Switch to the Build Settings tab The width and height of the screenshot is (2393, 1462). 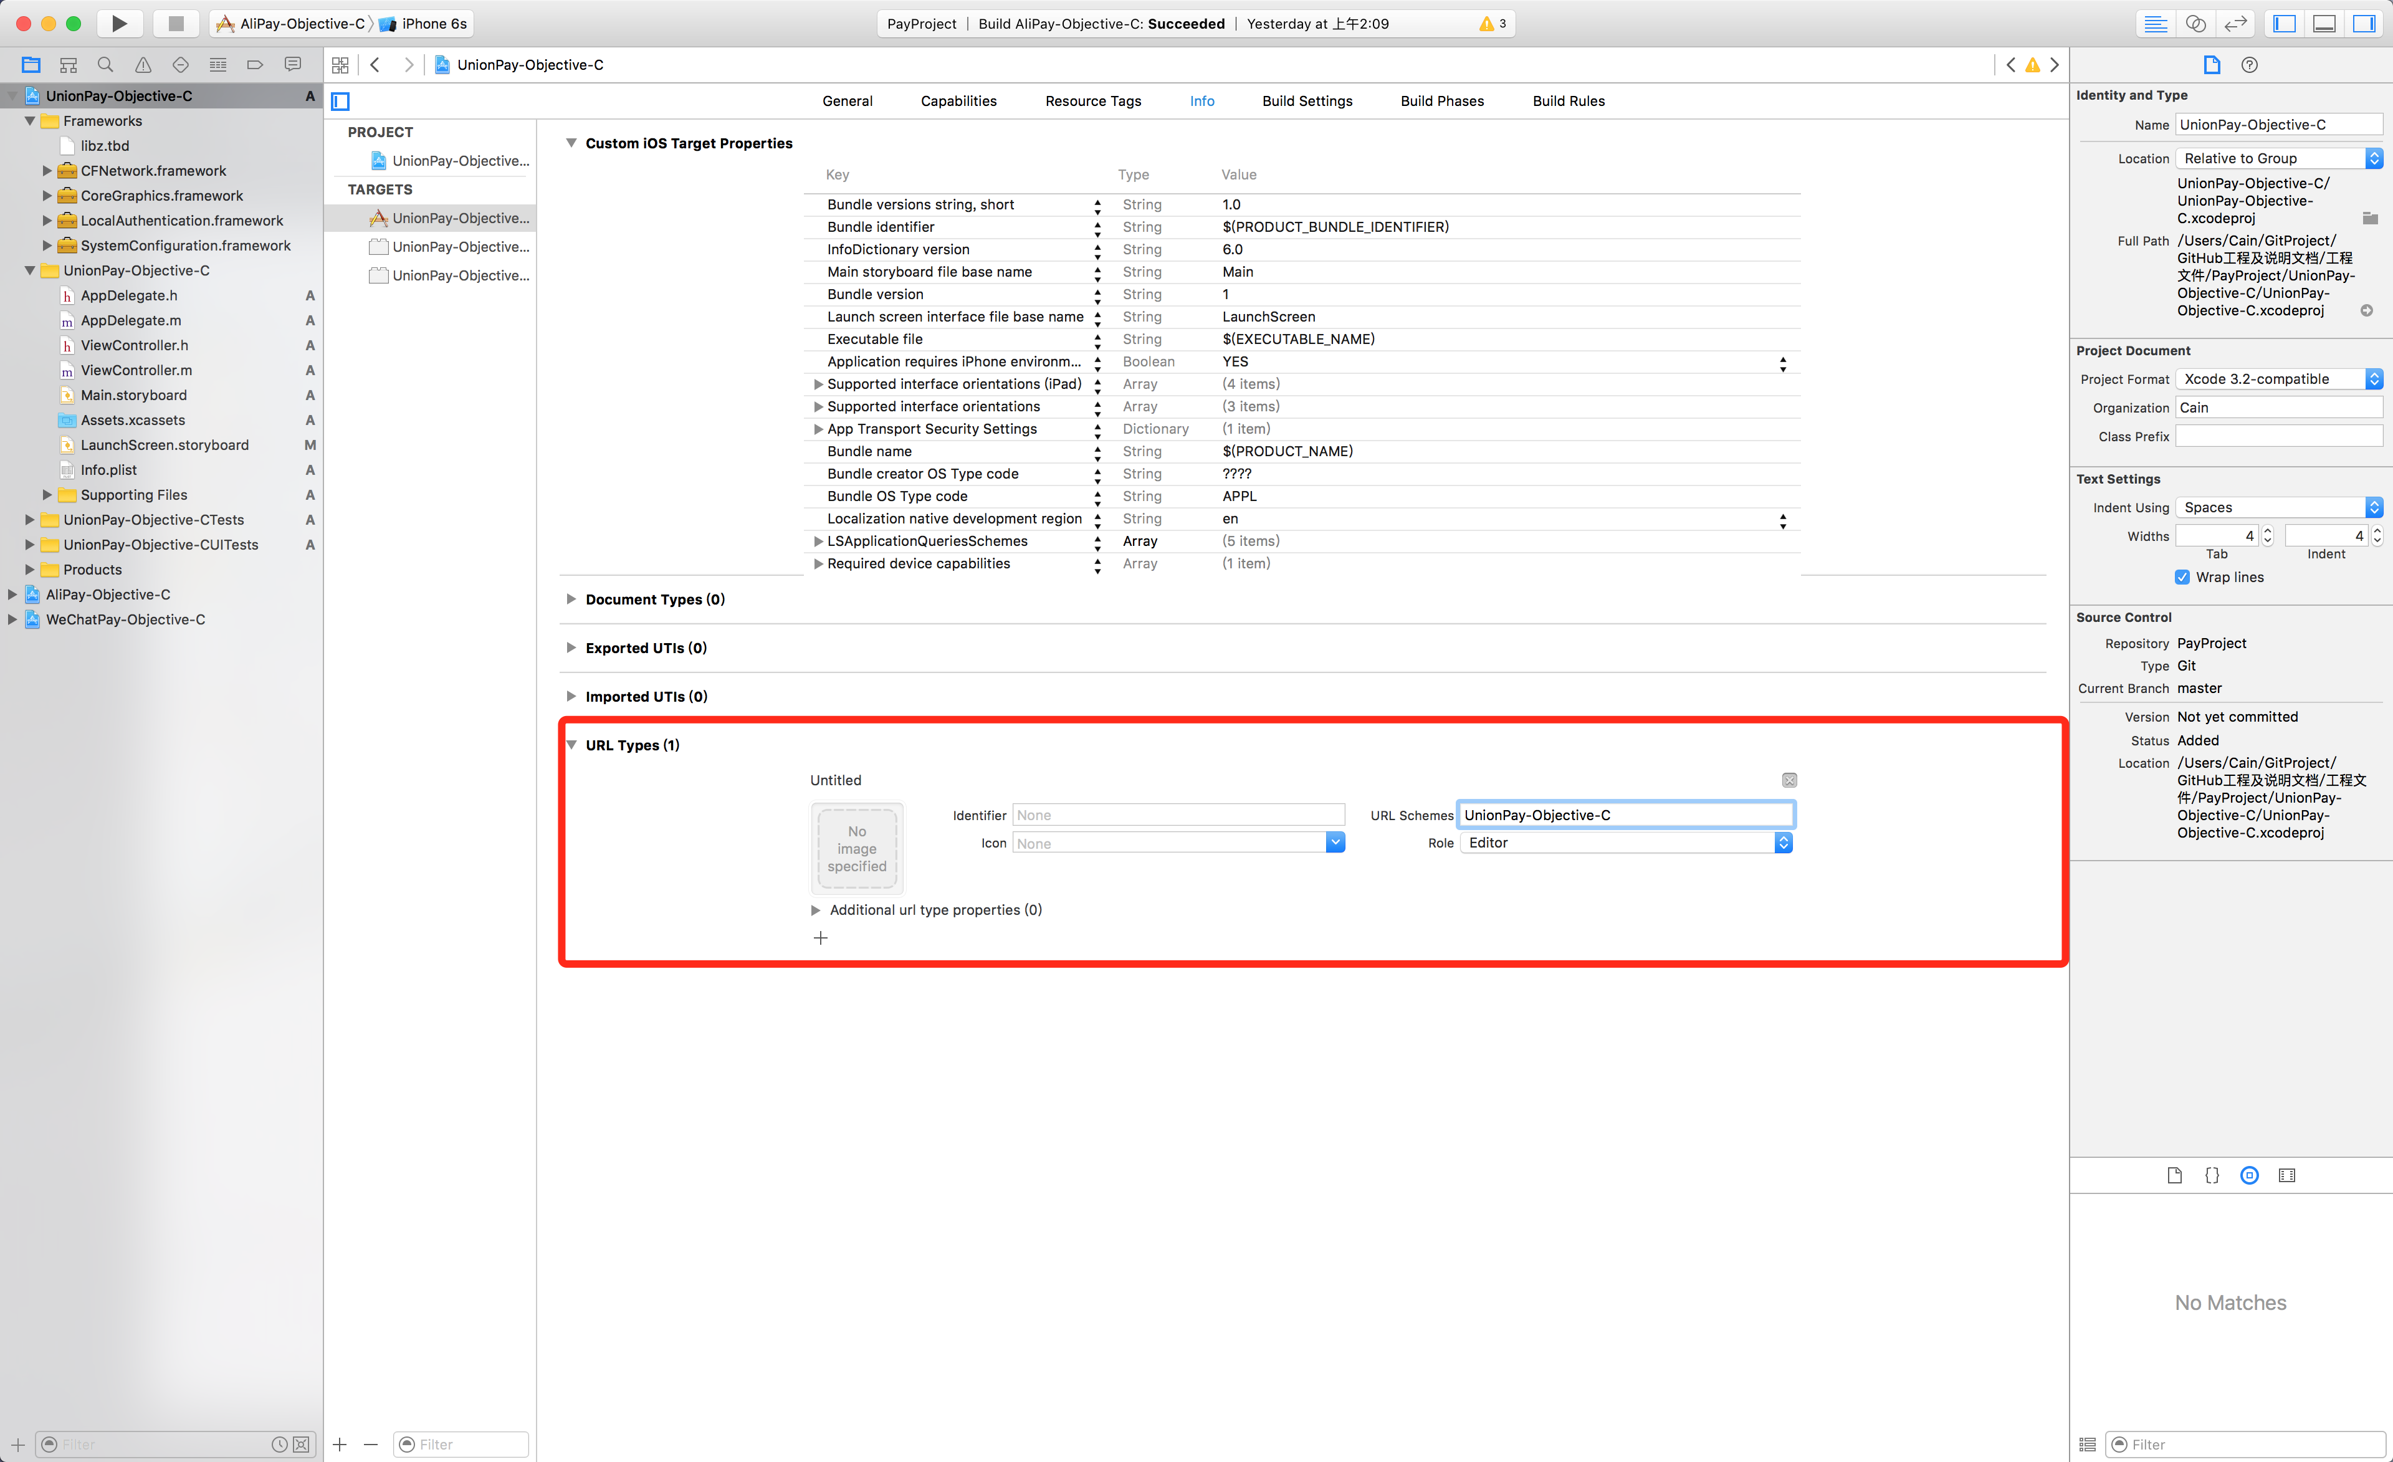[1306, 101]
